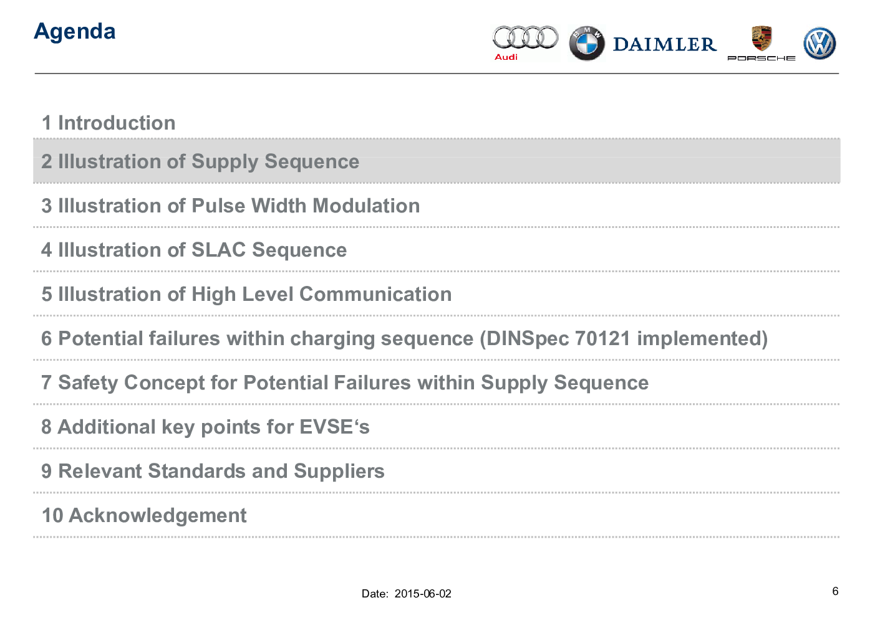Select highlighted Illustration of Supply Sequence item
The width and height of the screenshot is (875, 618).
200,161
